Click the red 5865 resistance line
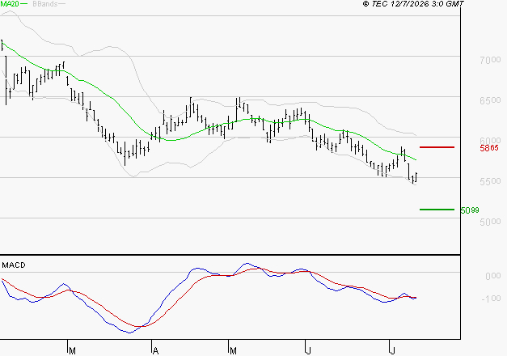This screenshot has width=507, height=356. 437,147
